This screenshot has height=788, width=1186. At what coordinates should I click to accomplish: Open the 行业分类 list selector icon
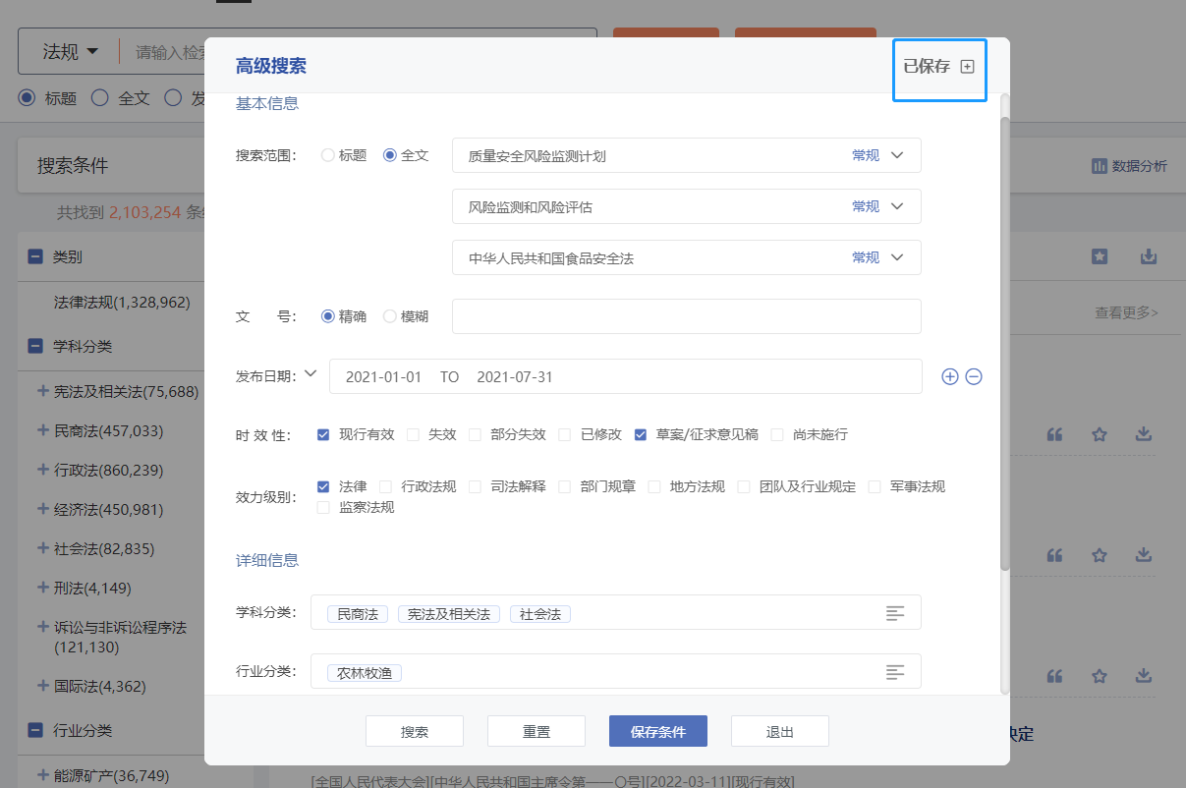coord(894,672)
